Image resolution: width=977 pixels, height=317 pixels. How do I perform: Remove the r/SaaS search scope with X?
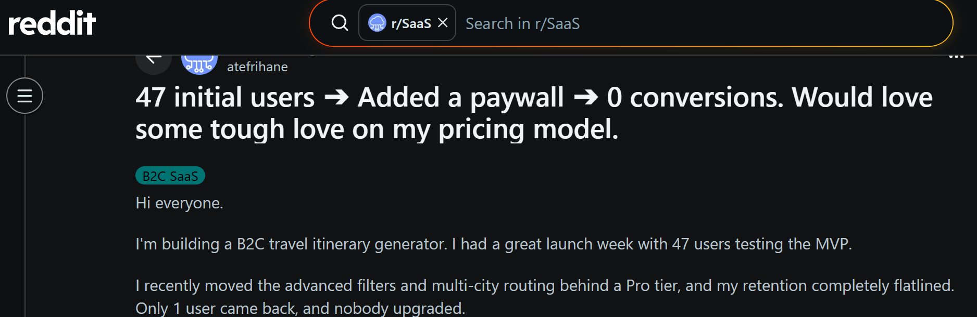(x=443, y=23)
